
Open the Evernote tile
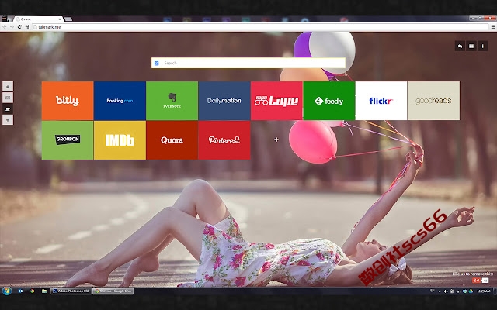pyautogui.click(x=172, y=101)
